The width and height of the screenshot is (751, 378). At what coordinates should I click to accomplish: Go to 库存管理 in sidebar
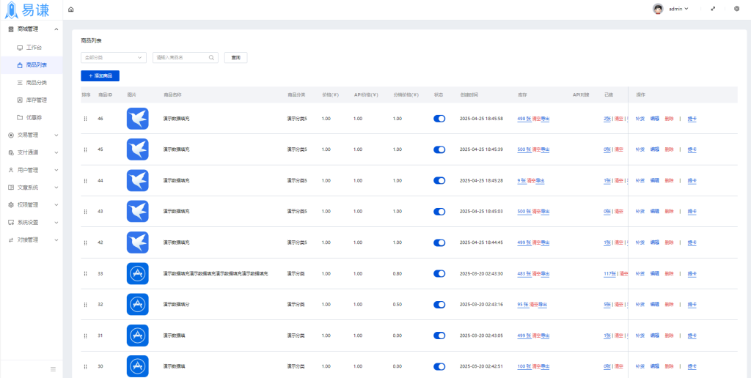tap(36, 100)
